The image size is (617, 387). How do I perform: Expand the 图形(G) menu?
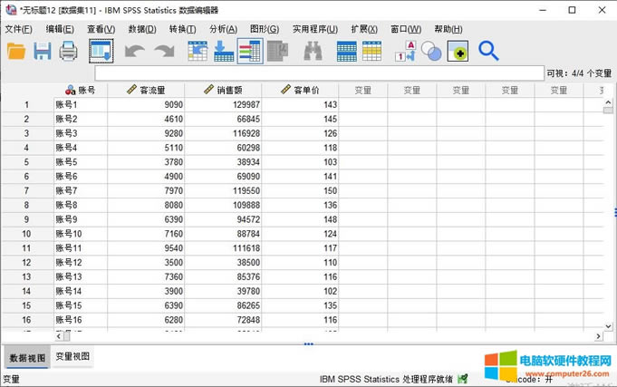[x=264, y=29]
